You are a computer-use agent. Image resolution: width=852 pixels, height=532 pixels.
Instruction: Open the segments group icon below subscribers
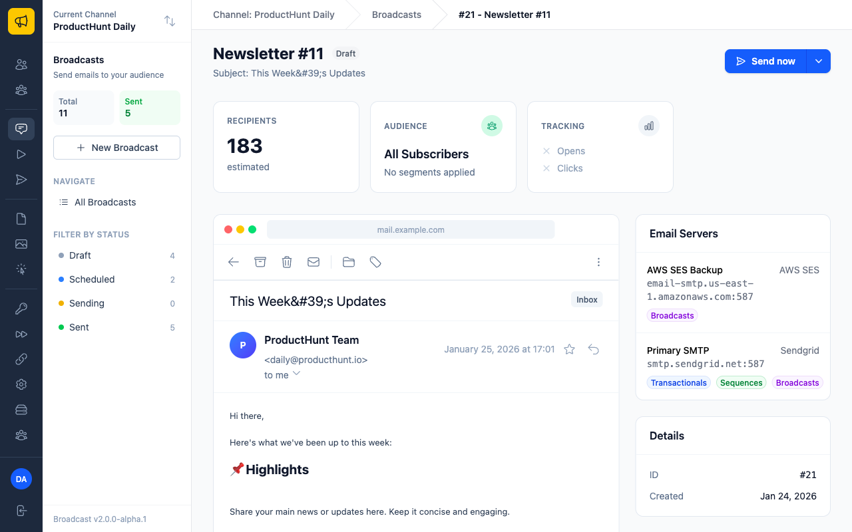coord(21,90)
